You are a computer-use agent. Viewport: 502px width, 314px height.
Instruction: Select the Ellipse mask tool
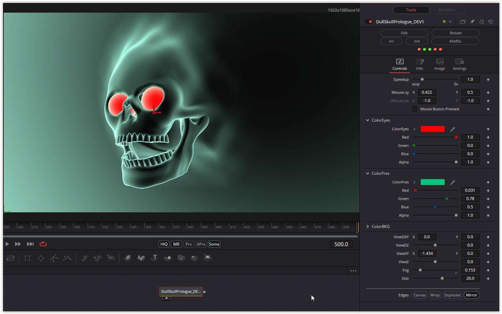pos(41,258)
